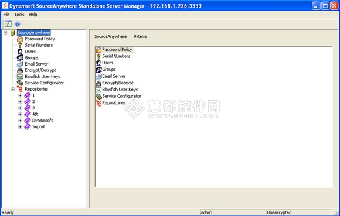Image resolution: width=340 pixels, height=216 pixels.
Task: Select Blowfish User Keys label in tree
Action: pyautogui.click(x=42, y=77)
